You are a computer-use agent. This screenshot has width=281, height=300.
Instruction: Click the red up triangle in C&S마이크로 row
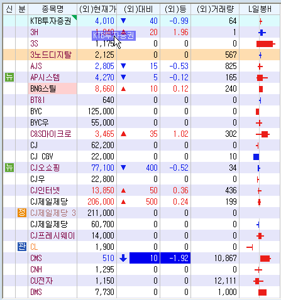(x=124, y=134)
